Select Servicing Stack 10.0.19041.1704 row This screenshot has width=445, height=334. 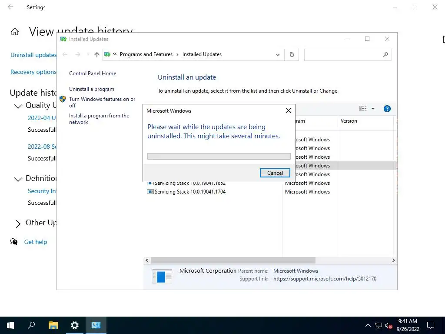click(270, 192)
